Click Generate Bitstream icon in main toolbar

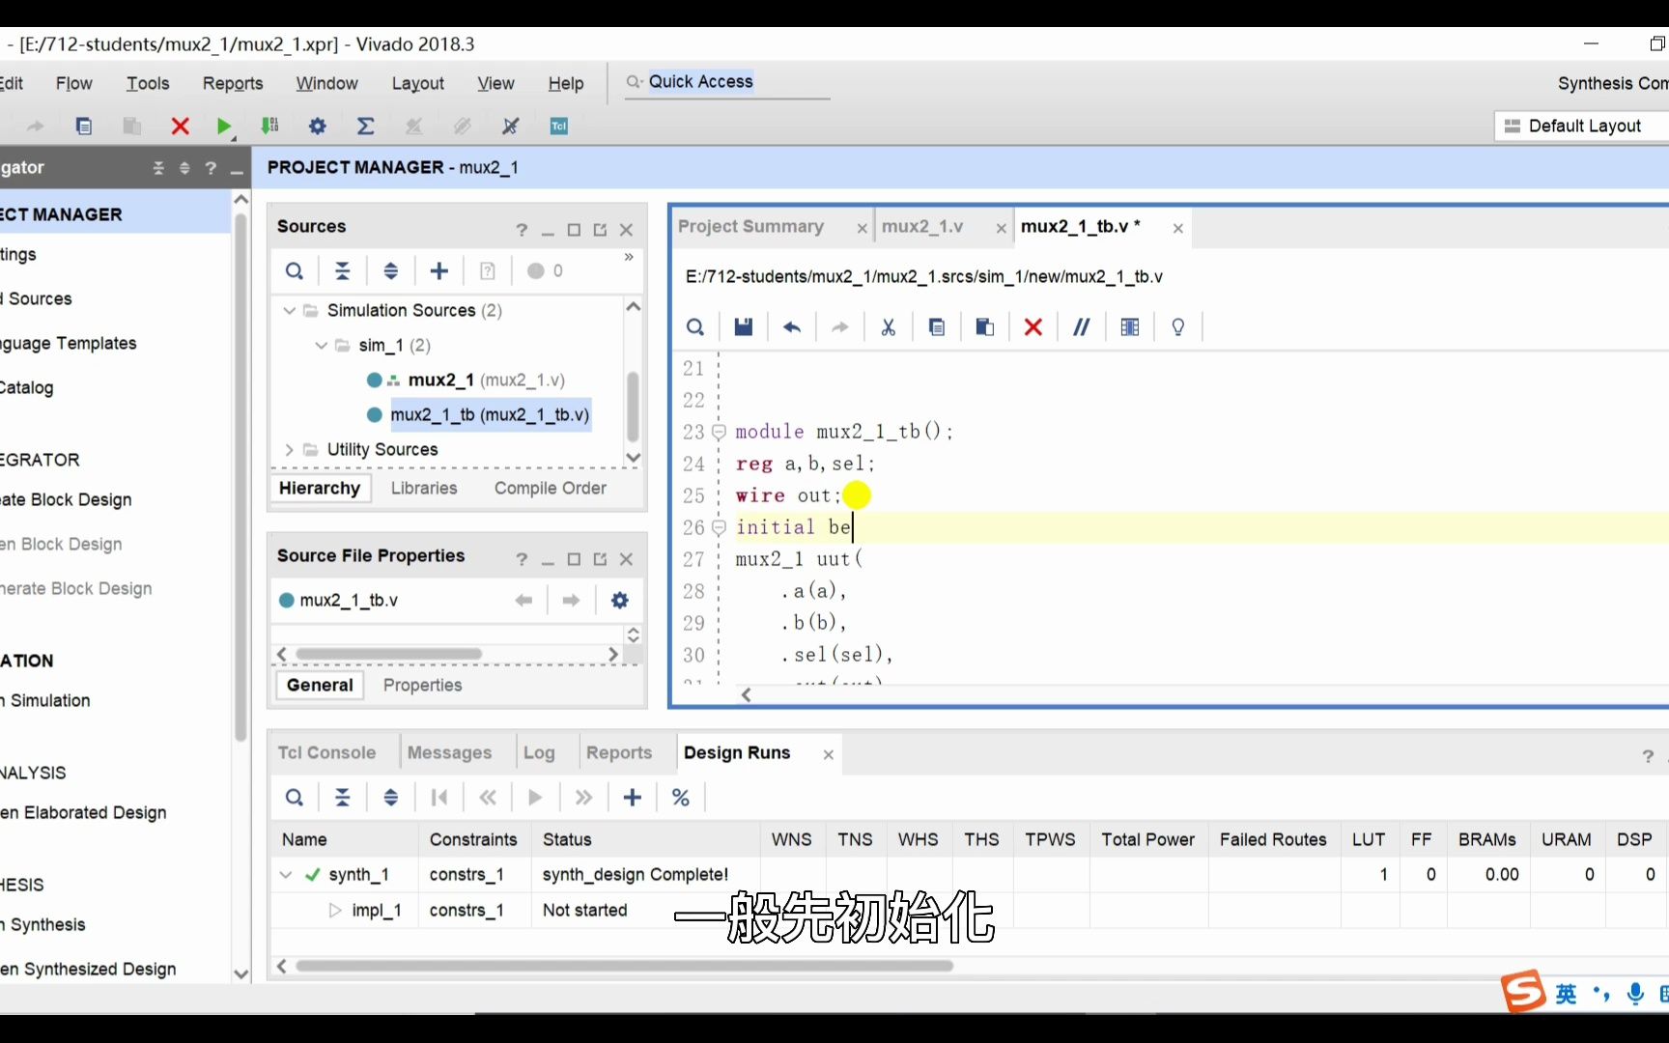coord(269,126)
